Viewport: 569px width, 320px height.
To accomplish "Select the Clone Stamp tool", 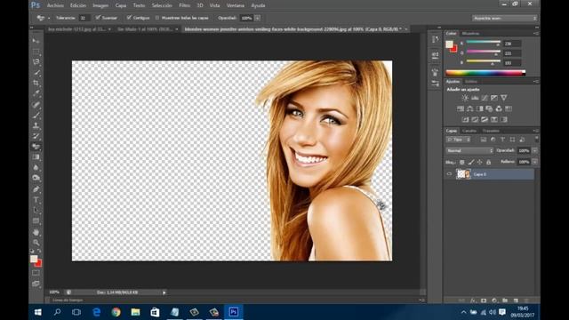I will (36, 126).
